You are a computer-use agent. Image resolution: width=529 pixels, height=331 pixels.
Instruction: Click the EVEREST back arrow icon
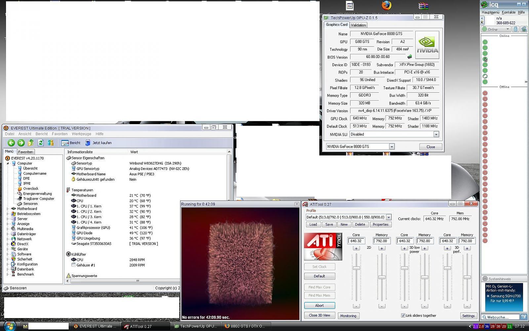coord(11,143)
